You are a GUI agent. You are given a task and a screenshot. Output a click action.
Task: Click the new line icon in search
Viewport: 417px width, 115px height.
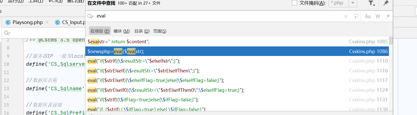[x=356, y=16]
